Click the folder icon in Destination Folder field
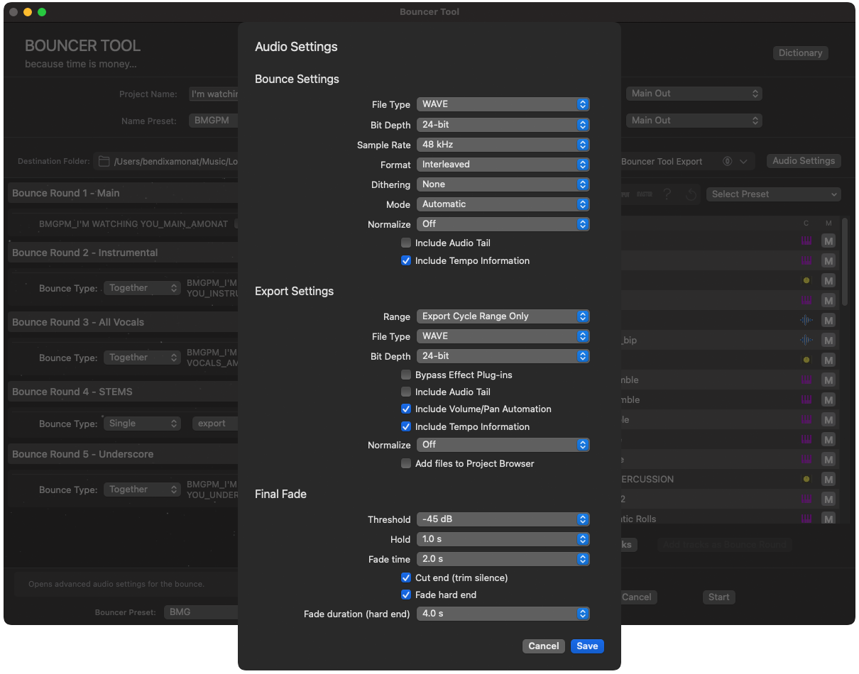This screenshot has height=674, width=859. 104,162
